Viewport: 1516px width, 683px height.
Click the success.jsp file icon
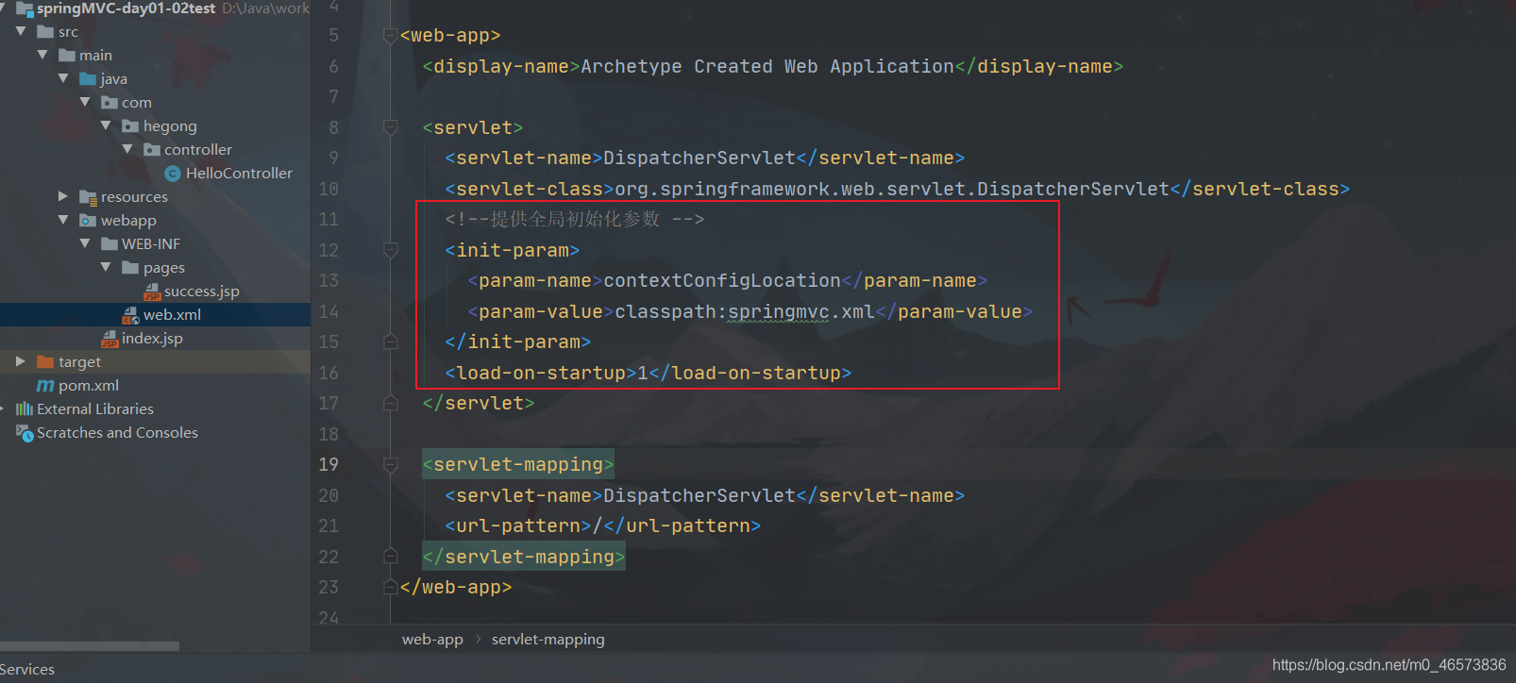(x=152, y=292)
